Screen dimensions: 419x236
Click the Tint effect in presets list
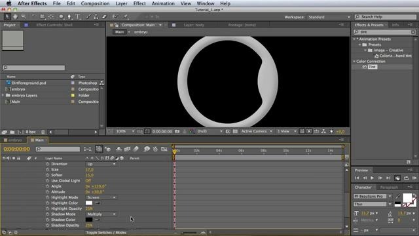click(373, 67)
